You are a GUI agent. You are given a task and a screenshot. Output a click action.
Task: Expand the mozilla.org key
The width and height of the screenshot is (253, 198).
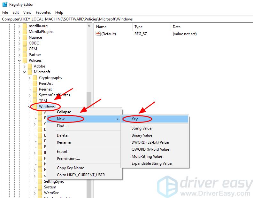pos(19,26)
